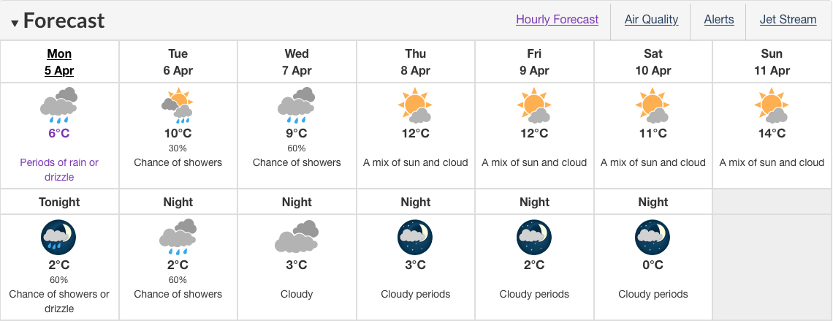
Task: Open the Air Quality link
Action: coord(651,20)
